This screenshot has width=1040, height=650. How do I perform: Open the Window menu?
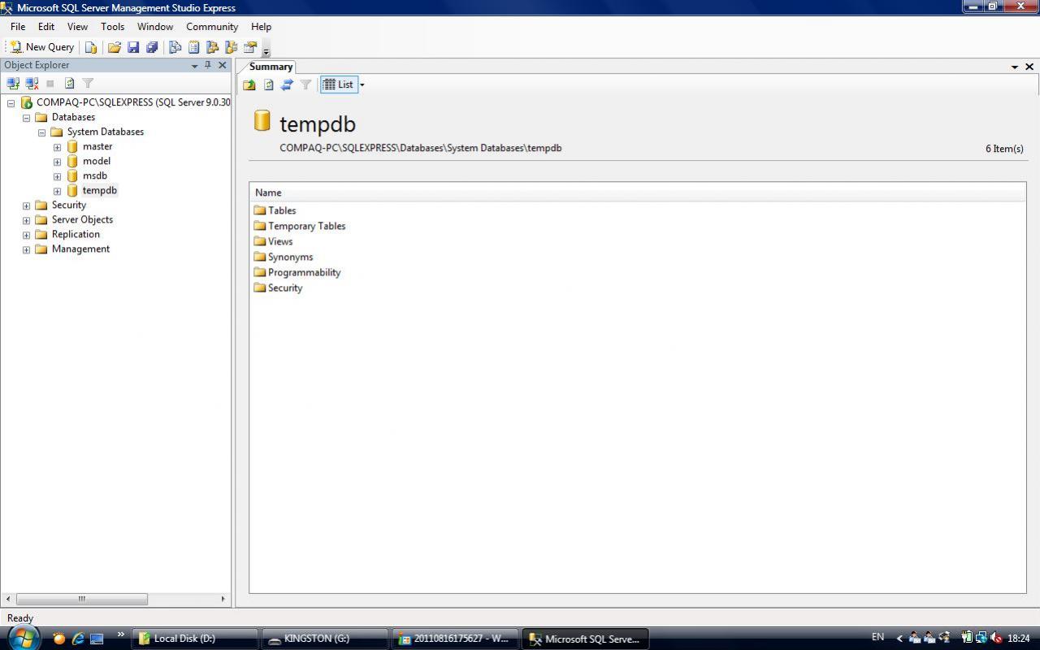point(155,27)
